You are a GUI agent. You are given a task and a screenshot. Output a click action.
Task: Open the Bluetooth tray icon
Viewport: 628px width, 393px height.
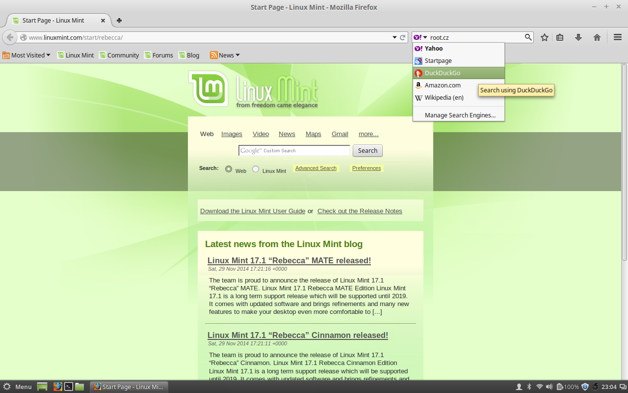coord(529,387)
